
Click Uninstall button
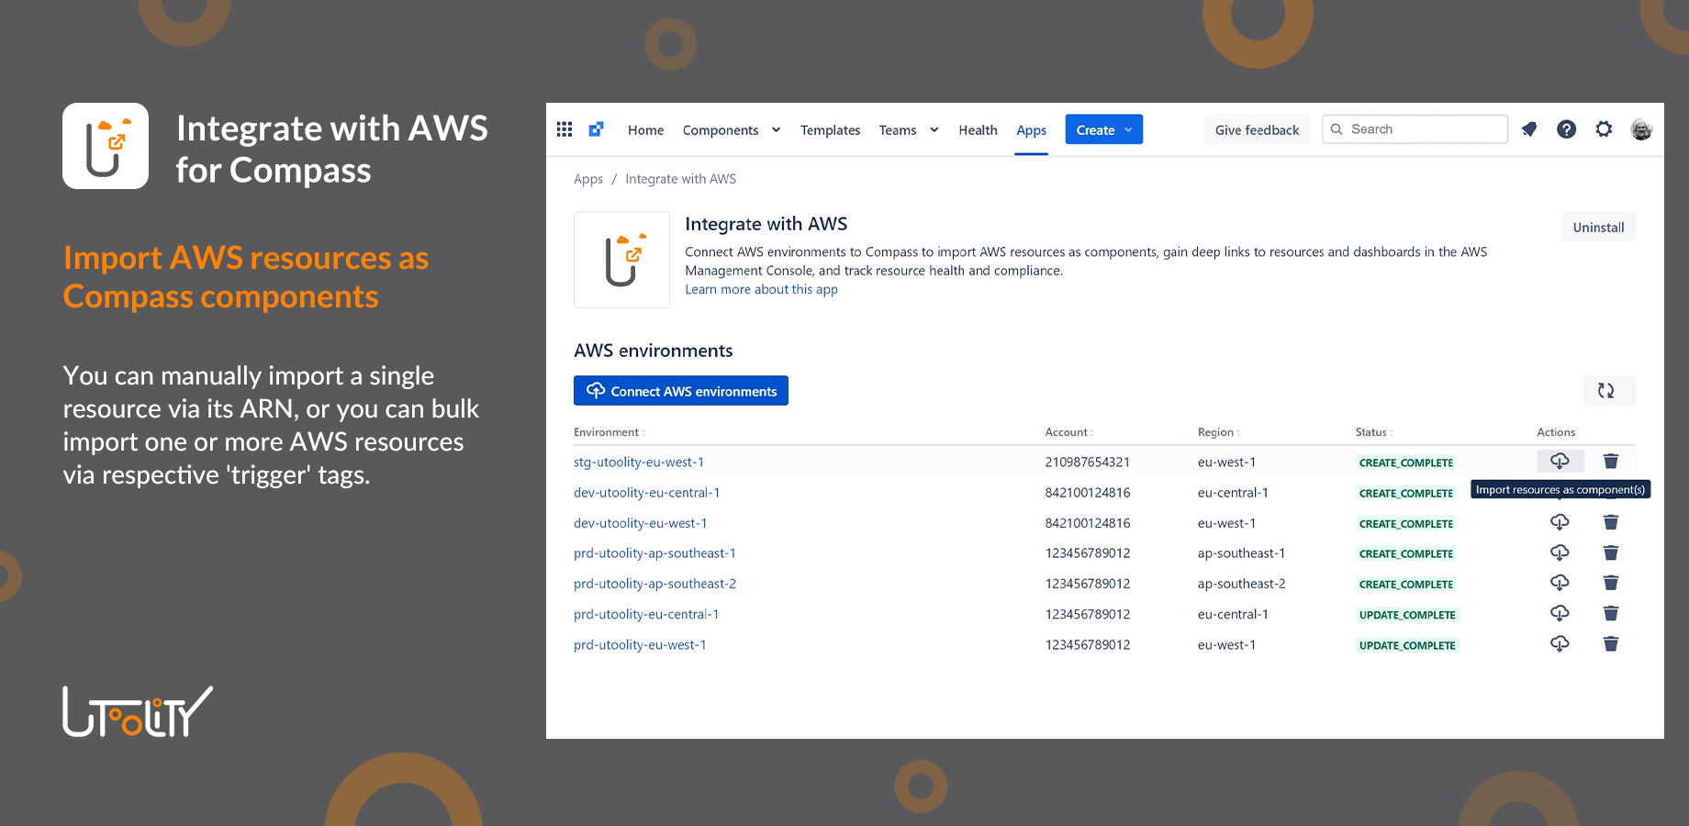(x=1598, y=227)
